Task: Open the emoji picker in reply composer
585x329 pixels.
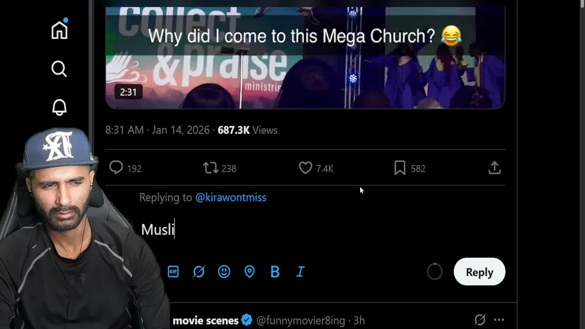Action: 224,272
